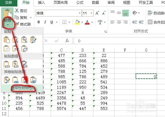Choose Paste as Picture icon
This screenshot has height=117, width=165.
pos(24,80)
